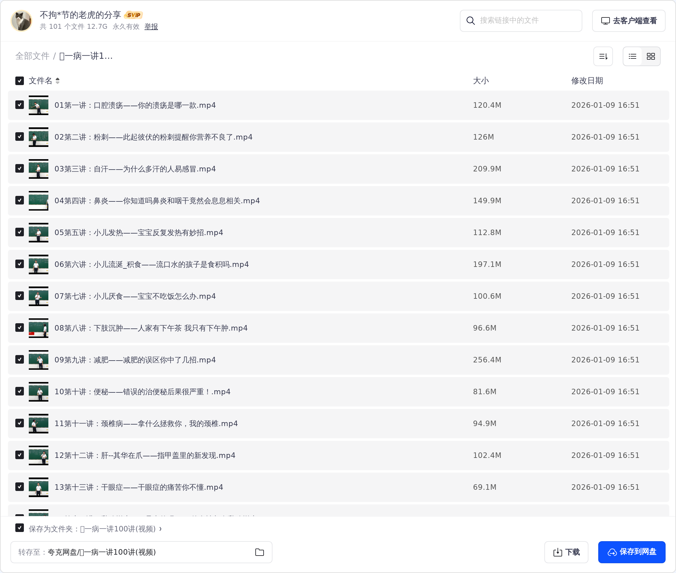The height and width of the screenshot is (573, 676).
Task: Go to 全部文件 breadcrumb
Action: pos(32,56)
